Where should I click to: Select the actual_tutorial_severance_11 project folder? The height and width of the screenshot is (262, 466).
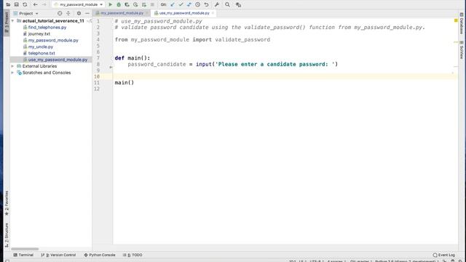(x=53, y=21)
